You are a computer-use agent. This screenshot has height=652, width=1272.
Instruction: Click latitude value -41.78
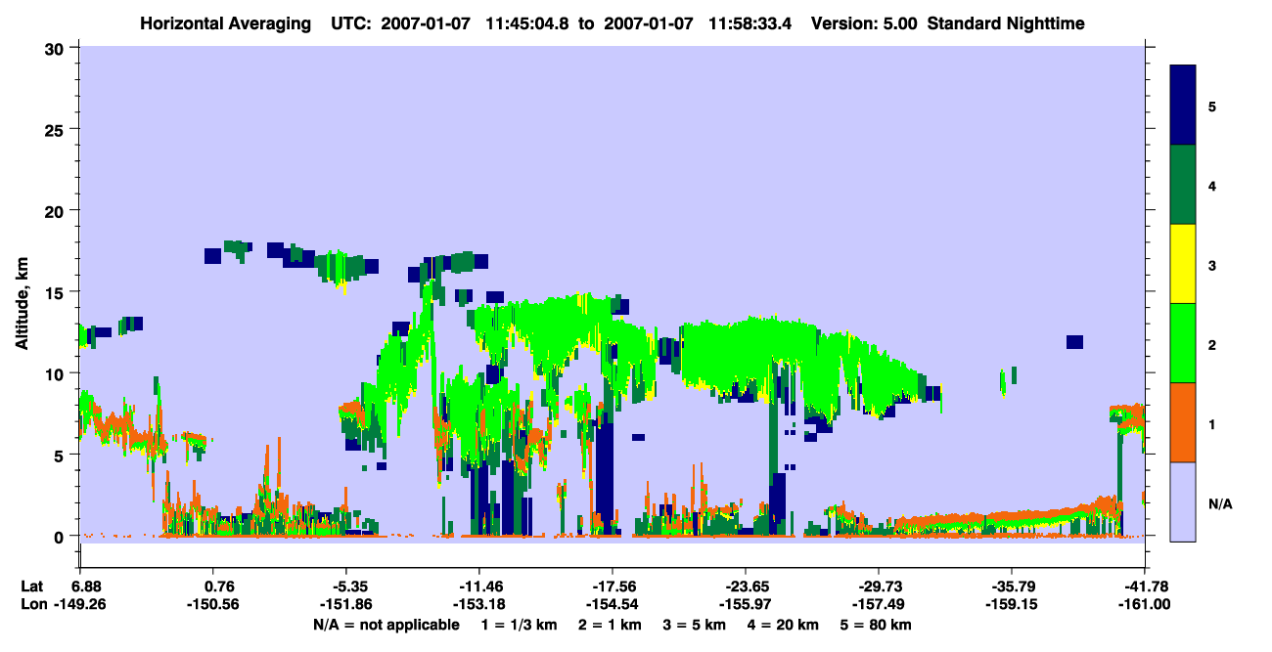1145,587
